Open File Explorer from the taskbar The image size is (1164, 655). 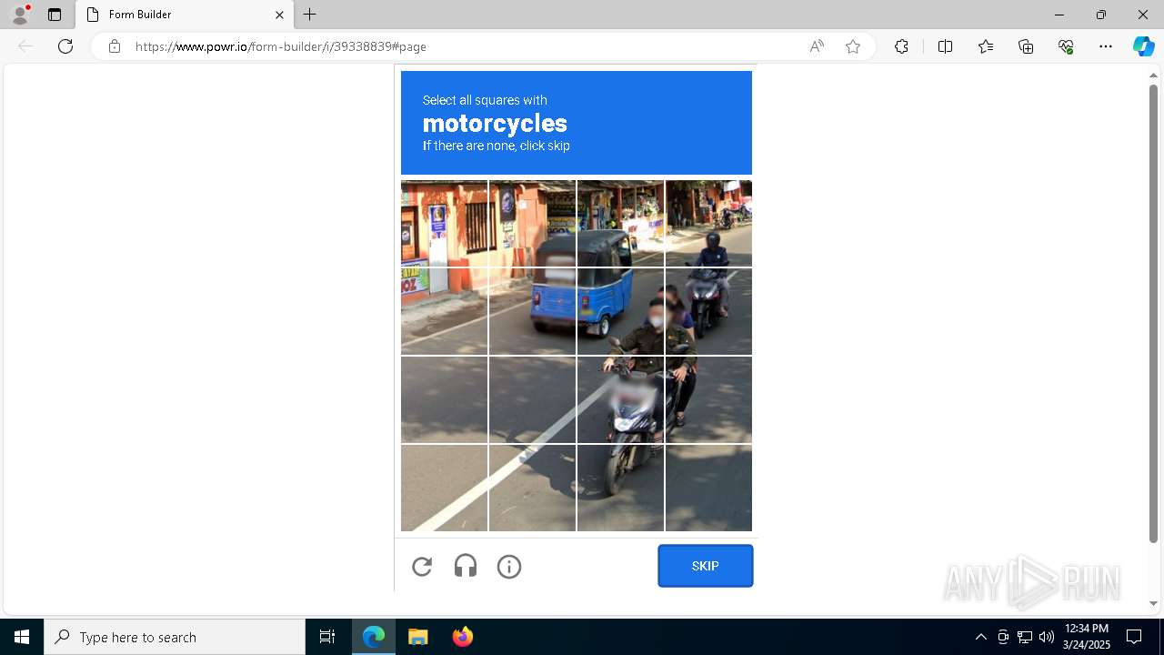417,637
